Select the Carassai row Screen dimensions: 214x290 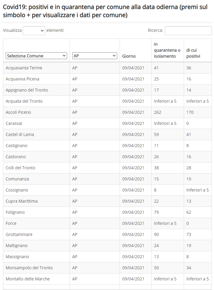pyautogui.click(x=108, y=123)
